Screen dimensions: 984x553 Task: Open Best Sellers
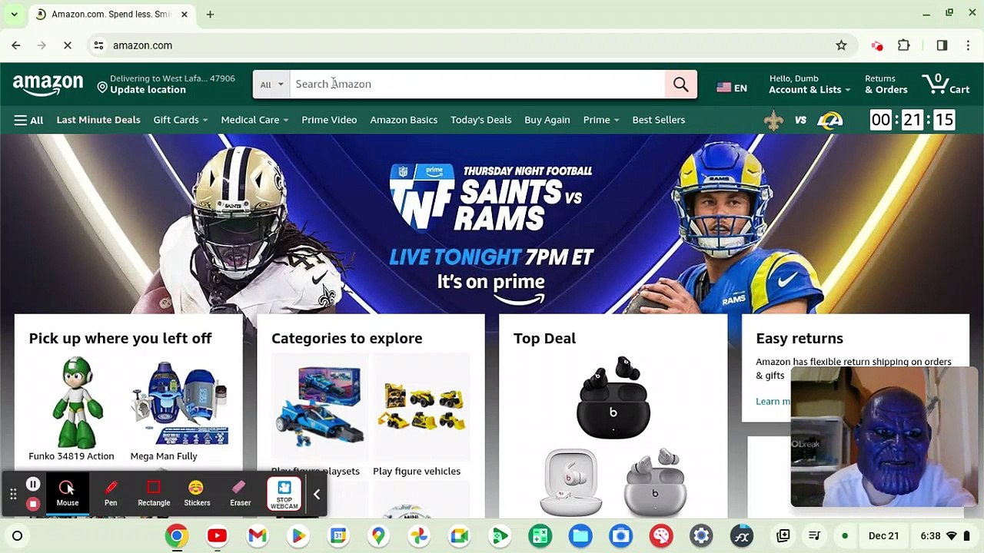(658, 120)
